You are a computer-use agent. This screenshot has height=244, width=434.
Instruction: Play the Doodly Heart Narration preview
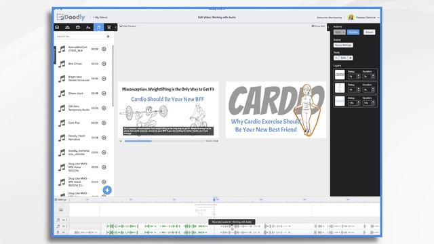point(104,138)
